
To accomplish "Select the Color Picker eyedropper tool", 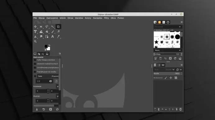I will [58, 37].
